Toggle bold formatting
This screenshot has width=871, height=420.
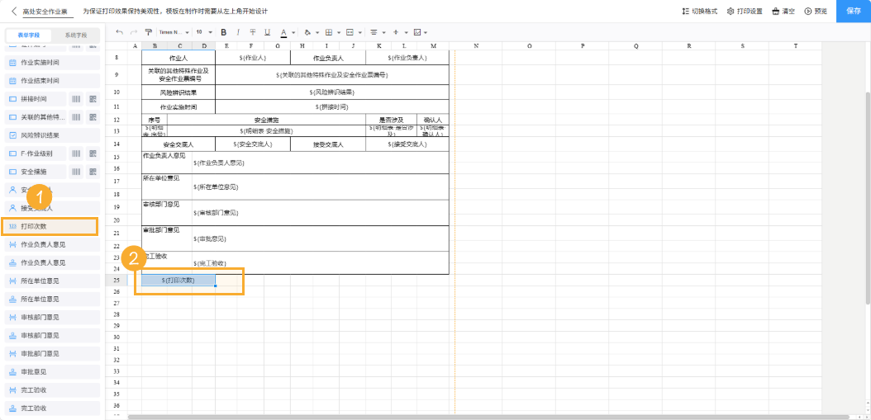click(224, 32)
